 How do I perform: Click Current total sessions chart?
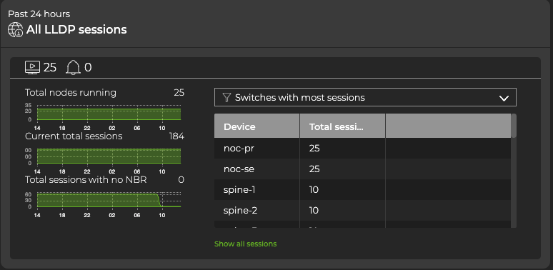[109, 156]
